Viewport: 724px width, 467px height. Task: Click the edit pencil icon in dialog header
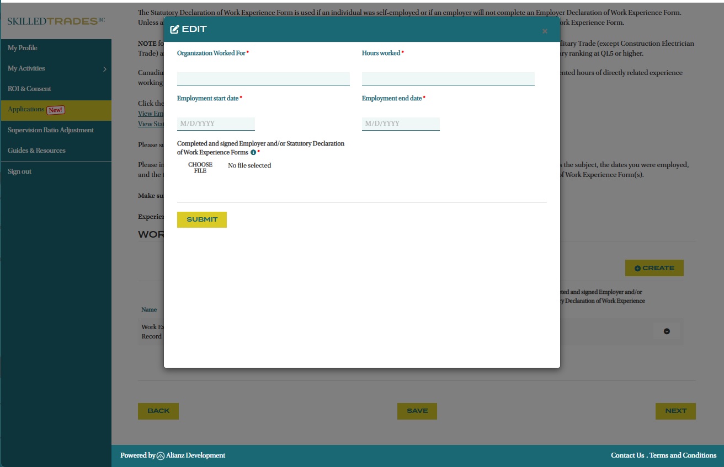(175, 29)
